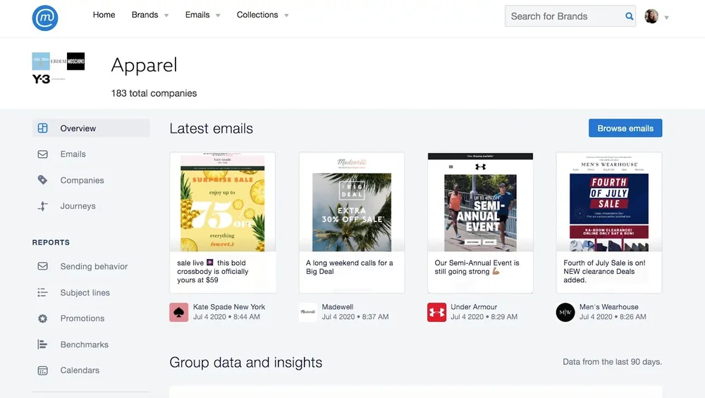Select Overview in the sidebar
The image size is (705, 398).
tap(91, 128)
